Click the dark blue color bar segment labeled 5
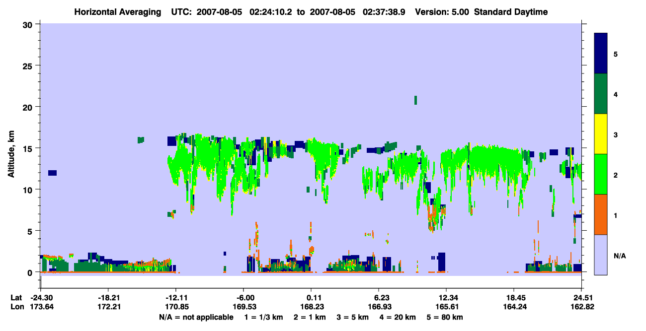Viewport: 646px width, 331px height. [601, 54]
